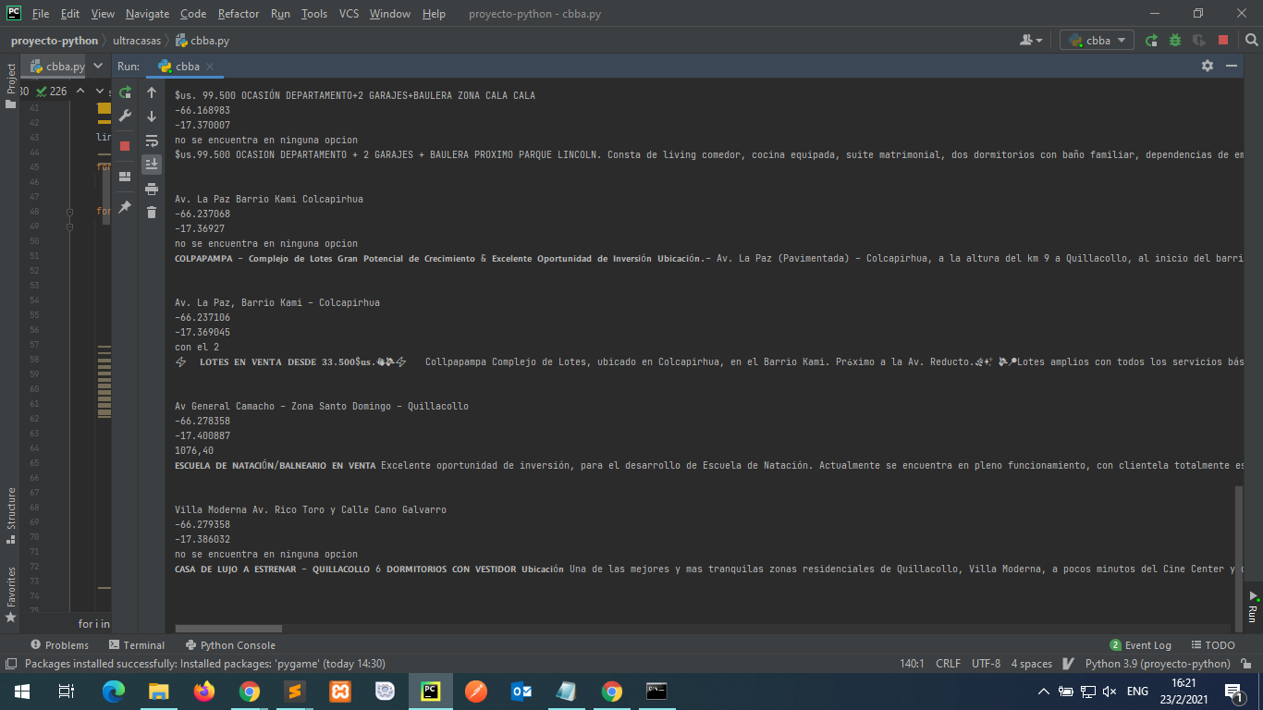Image resolution: width=1263 pixels, height=710 pixels.
Task: Print the console output
Action: coord(152,189)
